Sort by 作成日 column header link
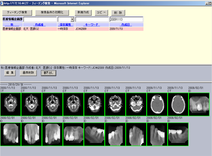Image resolution: width=212 pixels, height=156 pixels. 126,25
